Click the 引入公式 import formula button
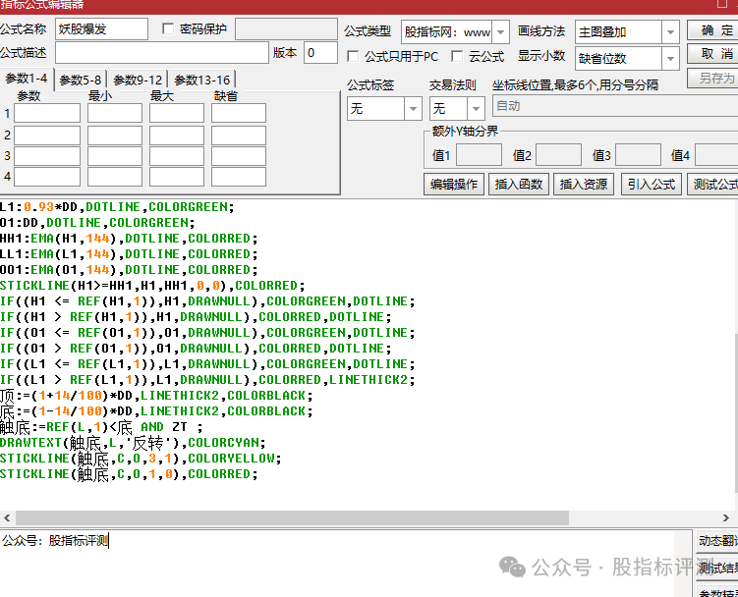 pyautogui.click(x=651, y=184)
